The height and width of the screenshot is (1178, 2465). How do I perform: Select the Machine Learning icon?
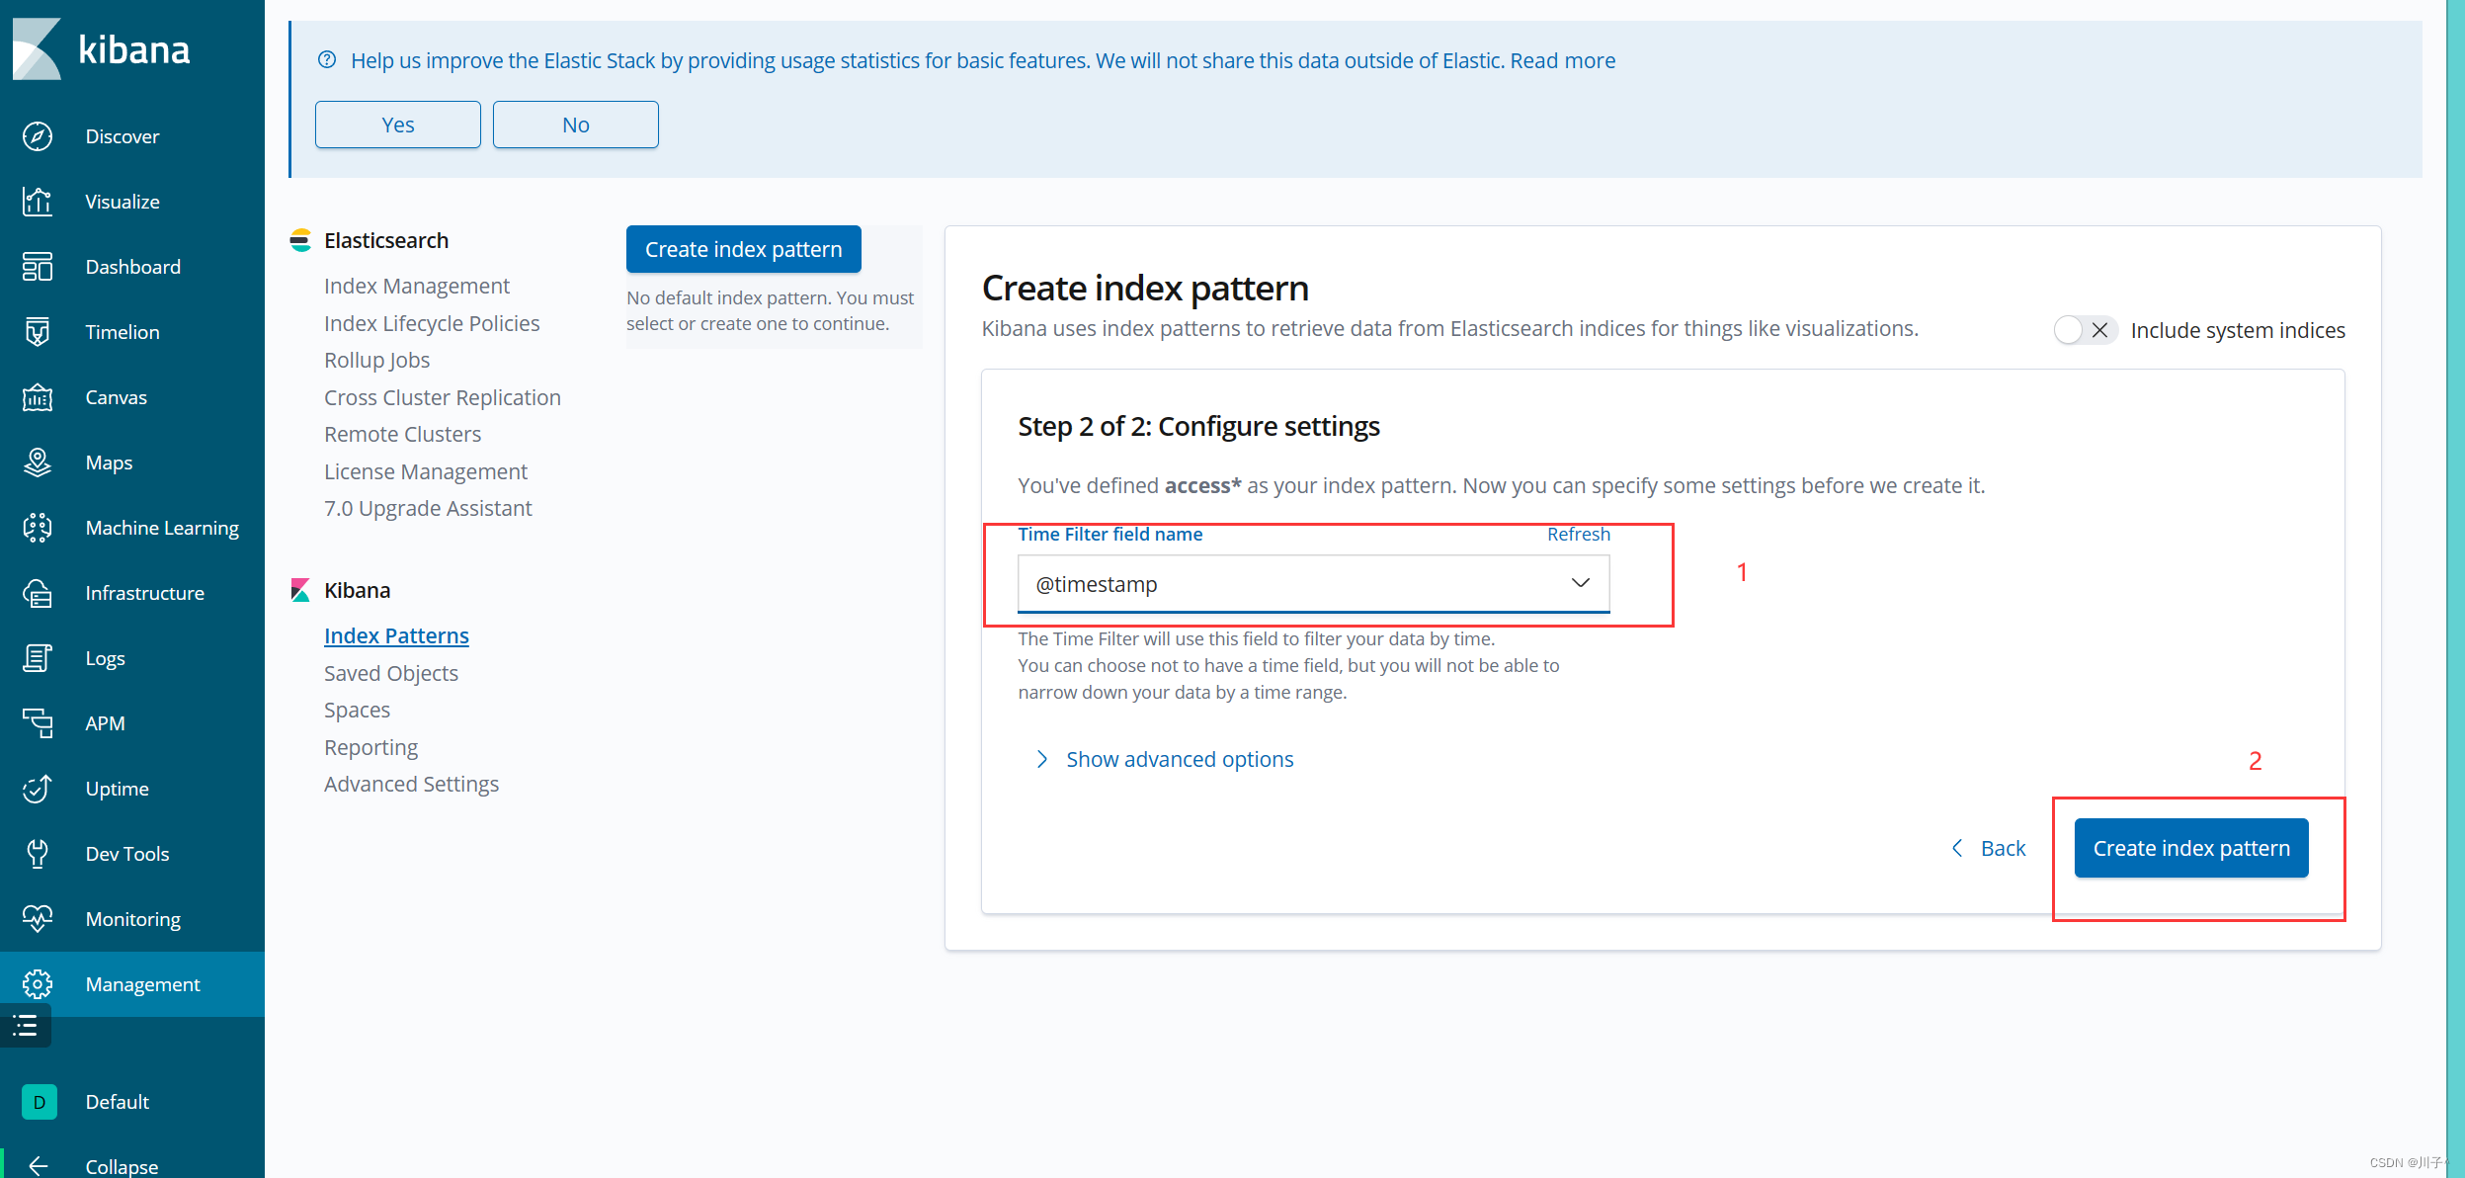point(40,527)
